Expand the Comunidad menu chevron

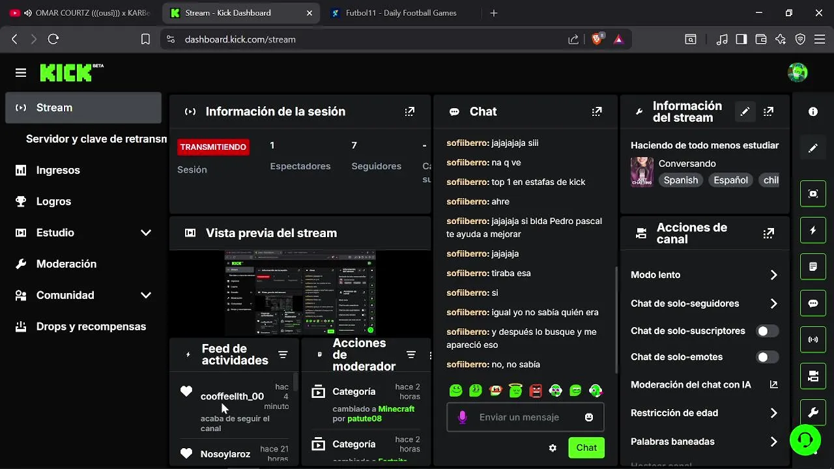coord(146,295)
